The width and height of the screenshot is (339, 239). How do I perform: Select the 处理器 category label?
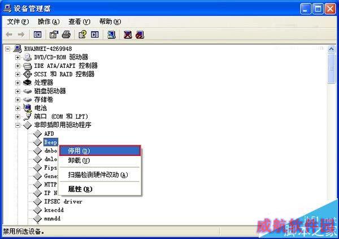(x=44, y=82)
